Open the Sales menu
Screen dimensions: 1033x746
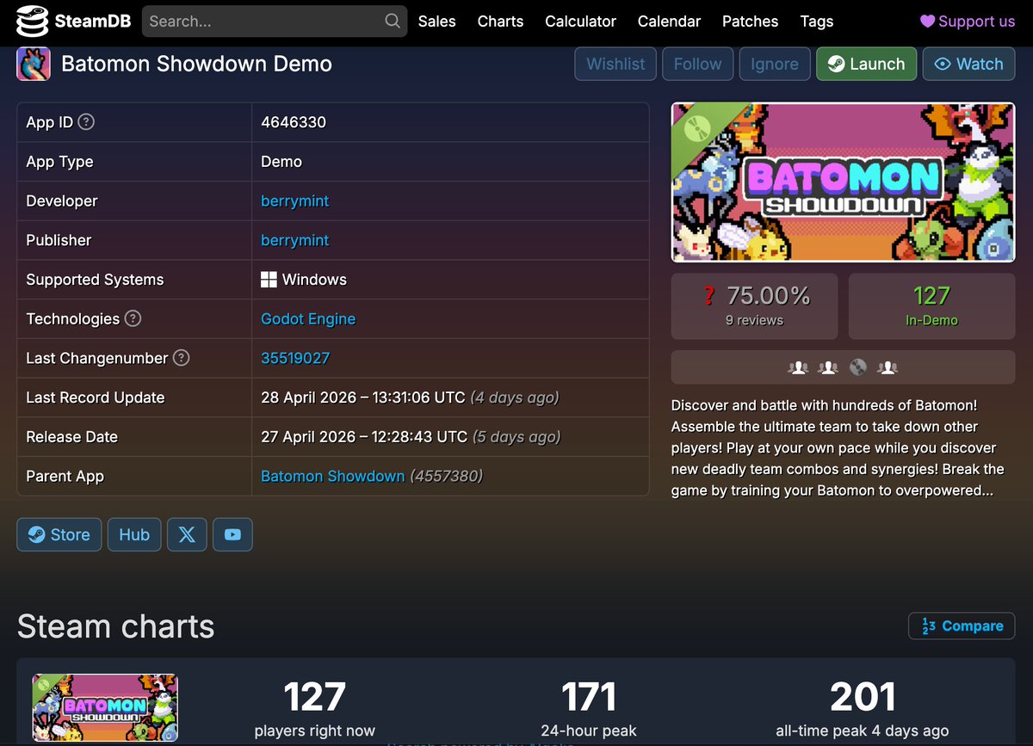pyautogui.click(x=436, y=22)
